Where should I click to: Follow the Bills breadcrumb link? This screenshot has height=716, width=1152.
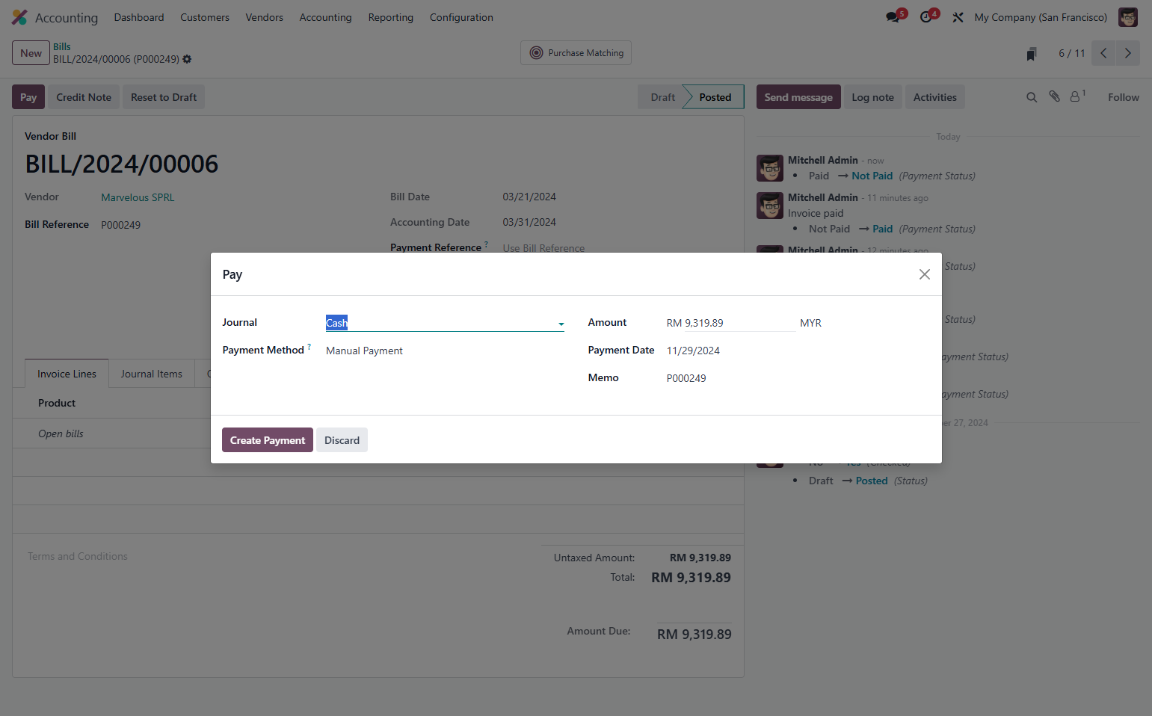coord(62,46)
